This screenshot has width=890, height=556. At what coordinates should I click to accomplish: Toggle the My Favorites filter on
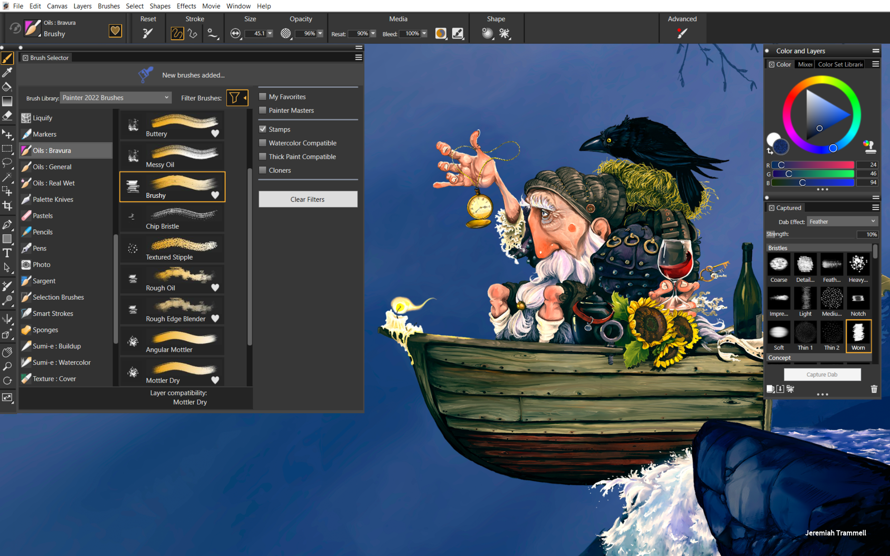click(263, 96)
